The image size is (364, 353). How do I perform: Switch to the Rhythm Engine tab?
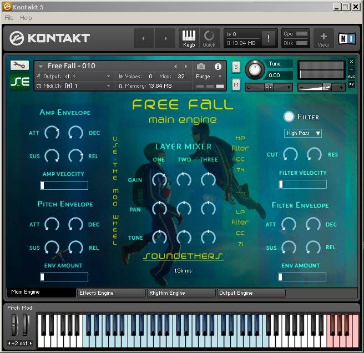pyautogui.click(x=181, y=293)
